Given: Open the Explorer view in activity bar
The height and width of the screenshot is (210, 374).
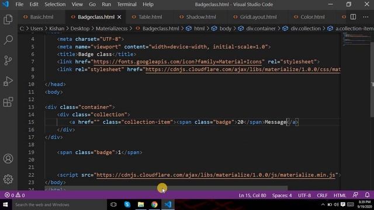Looking at the screenshot, I should click(x=8, y=19).
